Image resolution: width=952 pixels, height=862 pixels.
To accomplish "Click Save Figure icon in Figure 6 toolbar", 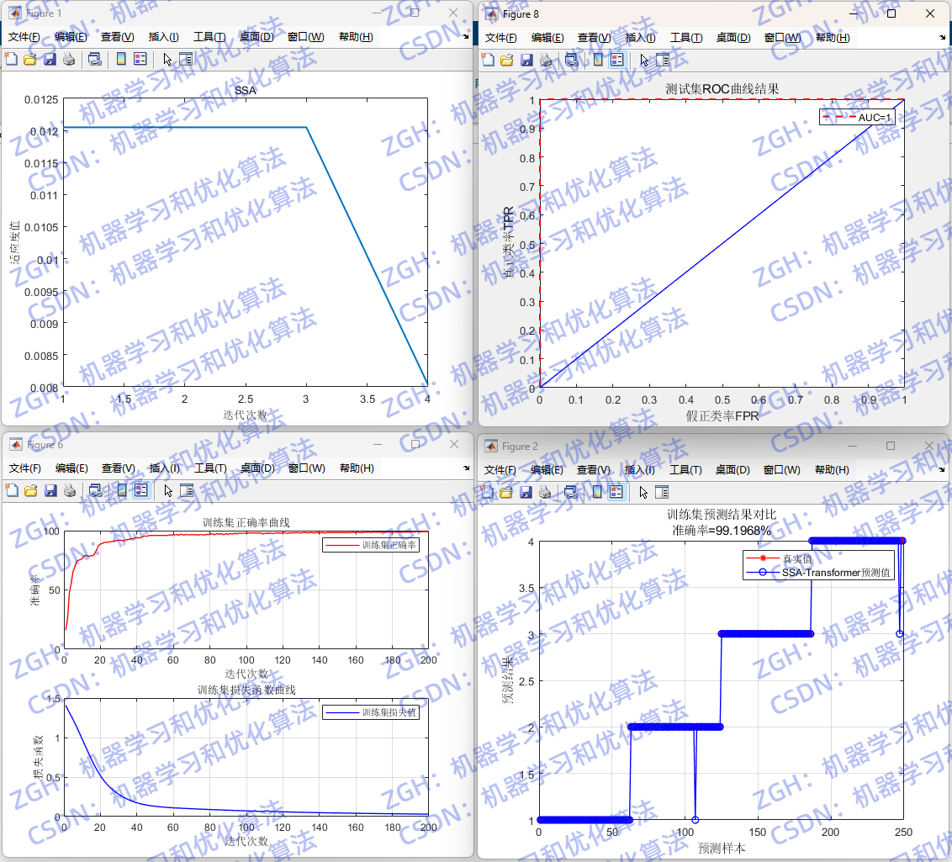I will (x=50, y=490).
